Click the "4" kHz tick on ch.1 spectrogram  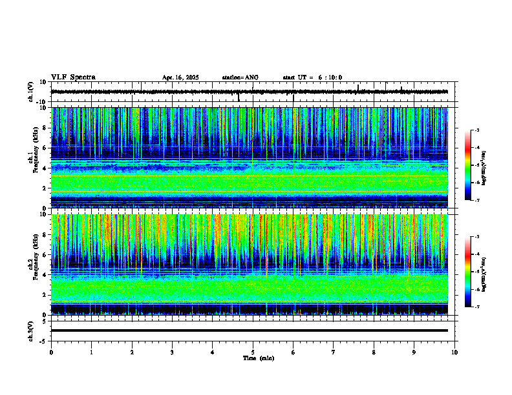click(45, 168)
